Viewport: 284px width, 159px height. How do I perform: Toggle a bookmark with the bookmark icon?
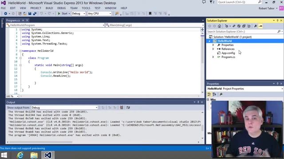click(x=150, y=14)
